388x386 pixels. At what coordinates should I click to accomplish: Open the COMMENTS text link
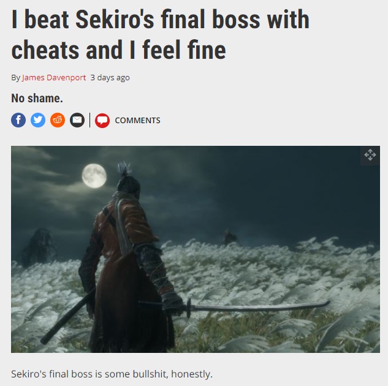pos(137,121)
